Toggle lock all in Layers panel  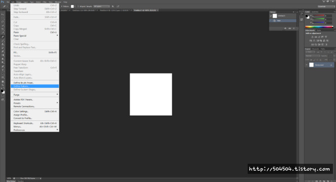[x=321, y=60]
